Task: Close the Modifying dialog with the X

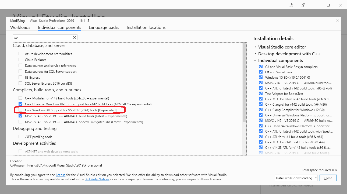Action: tap(338, 21)
